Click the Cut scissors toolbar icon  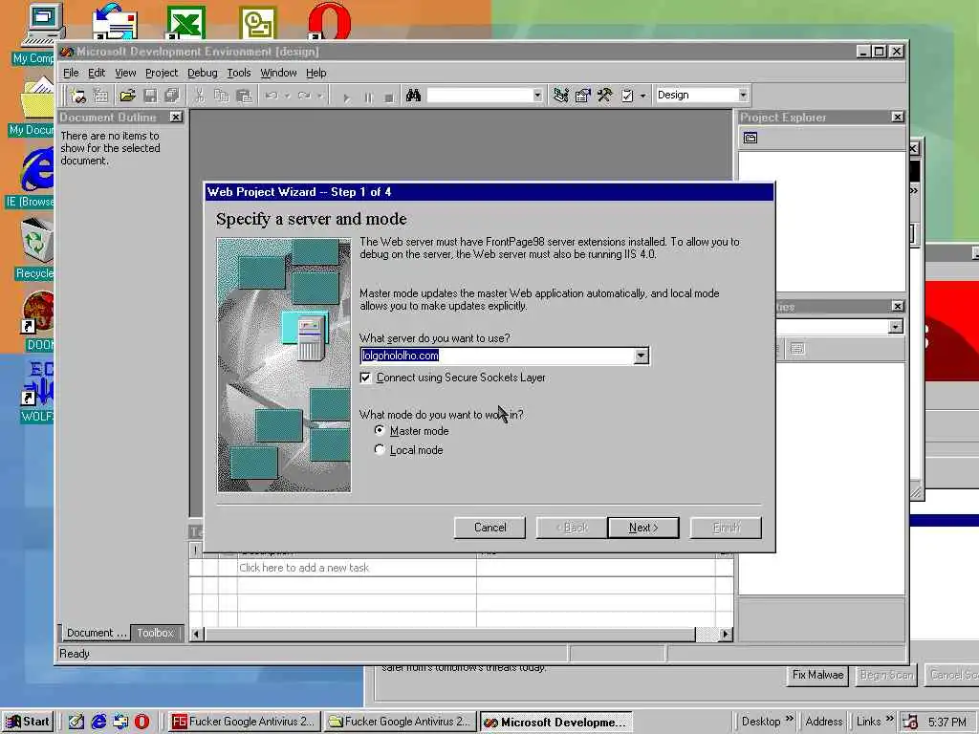[199, 96]
